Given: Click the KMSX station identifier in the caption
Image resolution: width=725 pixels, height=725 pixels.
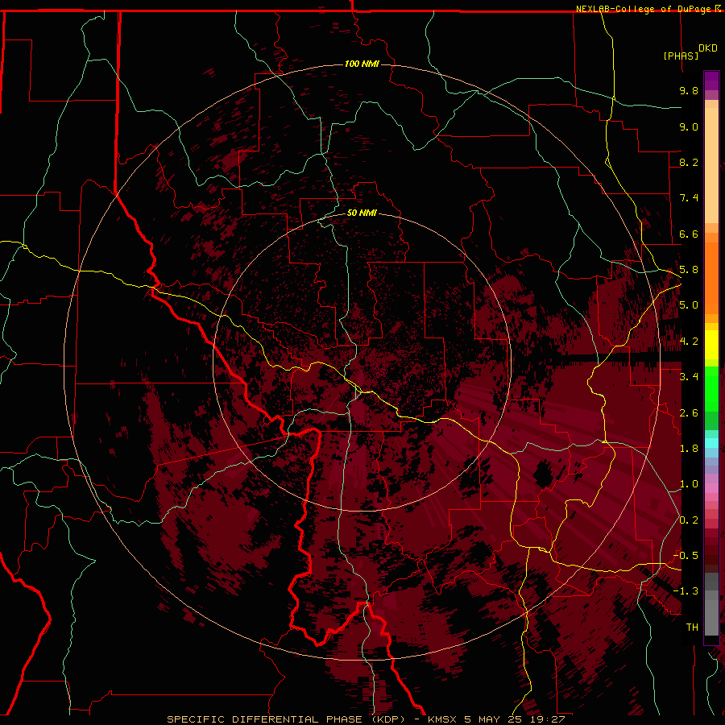Looking at the screenshot, I should [442, 719].
